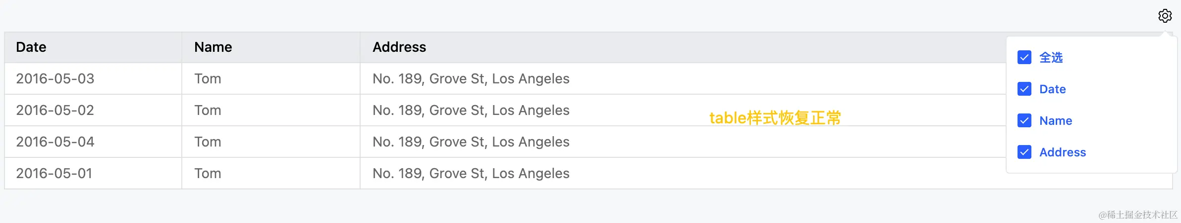
Task: Click the 2016-05-03 date cell
Action: coord(93,78)
